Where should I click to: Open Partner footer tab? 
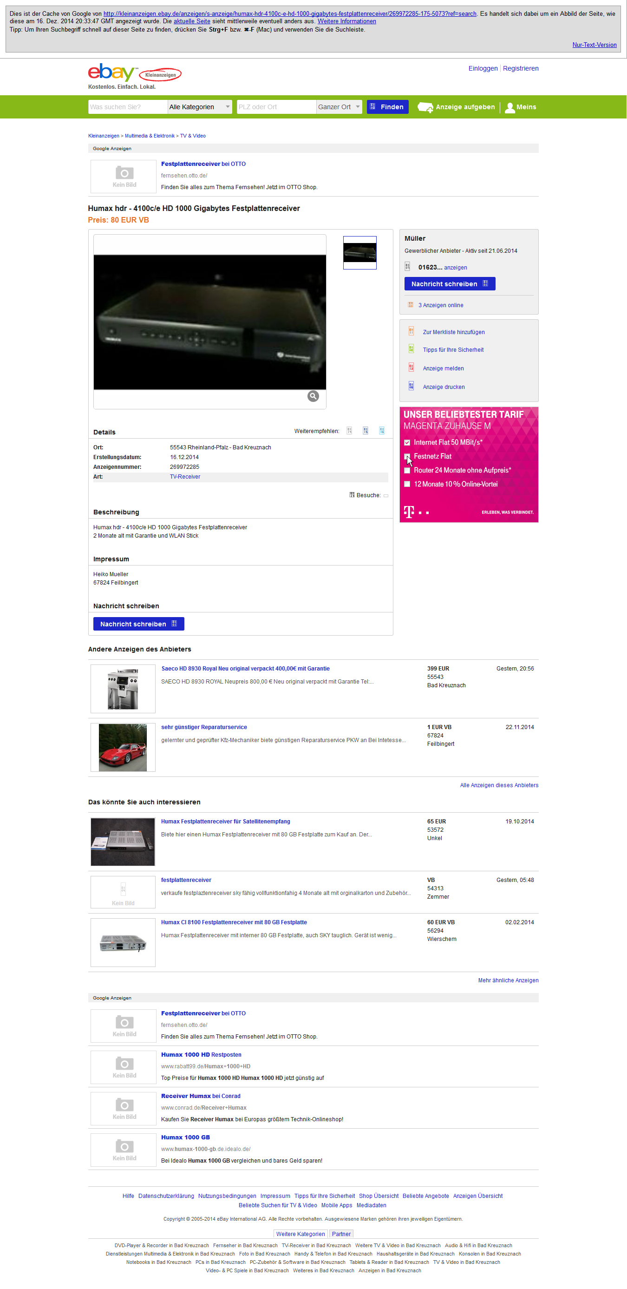point(341,1234)
